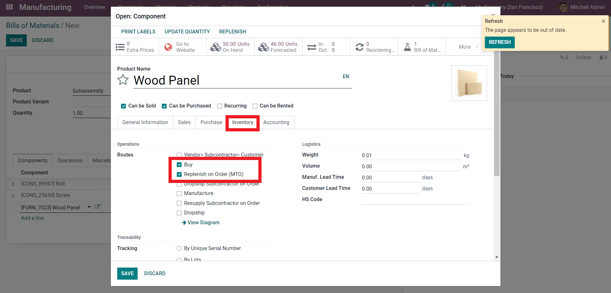Click the scrollbar down arrow
This screenshot has width=611, height=293.
point(497,257)
